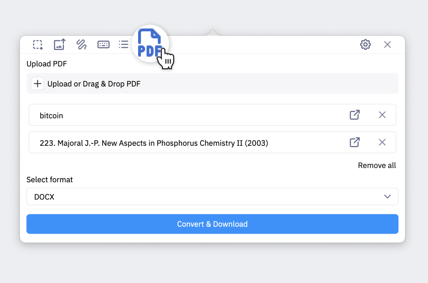Click the format dropdown chevron
The width and height of the screenshot is (428, 283).
[387, 197]
